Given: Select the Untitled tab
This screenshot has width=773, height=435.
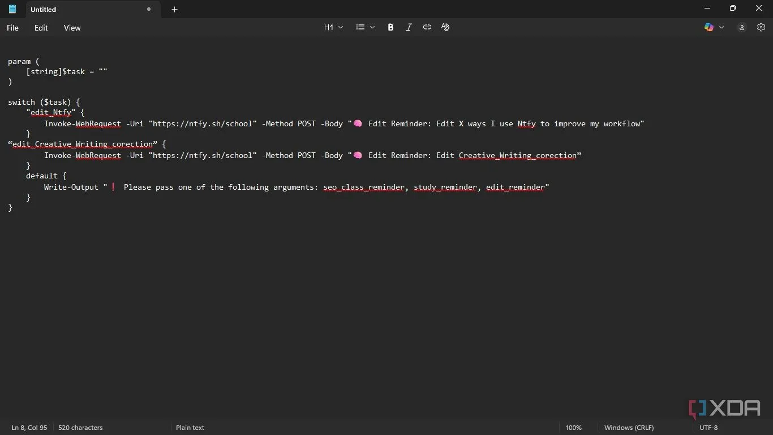Looking at the screenshot, I should pyautogui.click(x=93, y=9).
